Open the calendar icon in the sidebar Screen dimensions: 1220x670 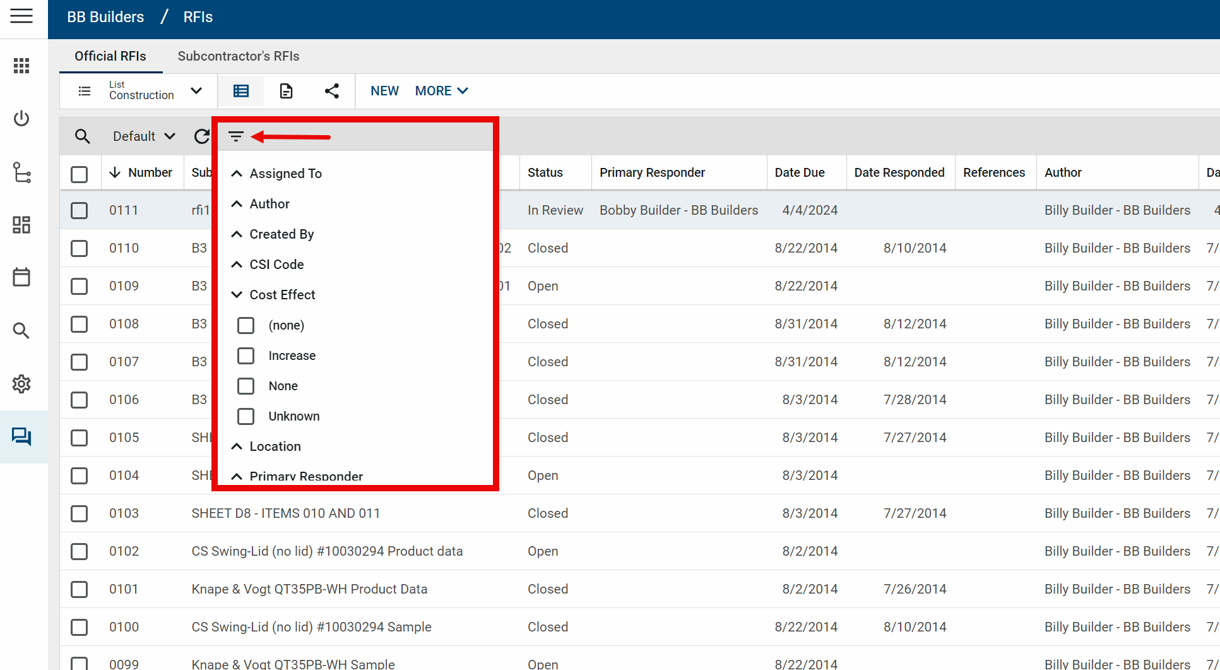[21, 277]
